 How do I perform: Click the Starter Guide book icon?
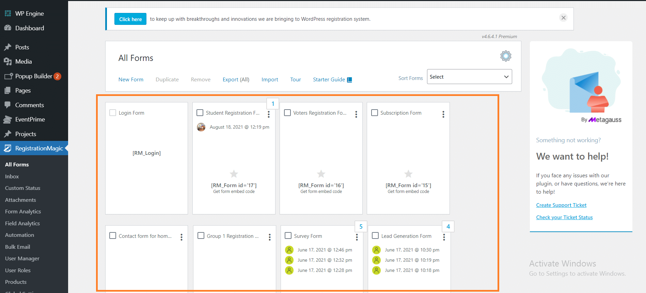349,80
